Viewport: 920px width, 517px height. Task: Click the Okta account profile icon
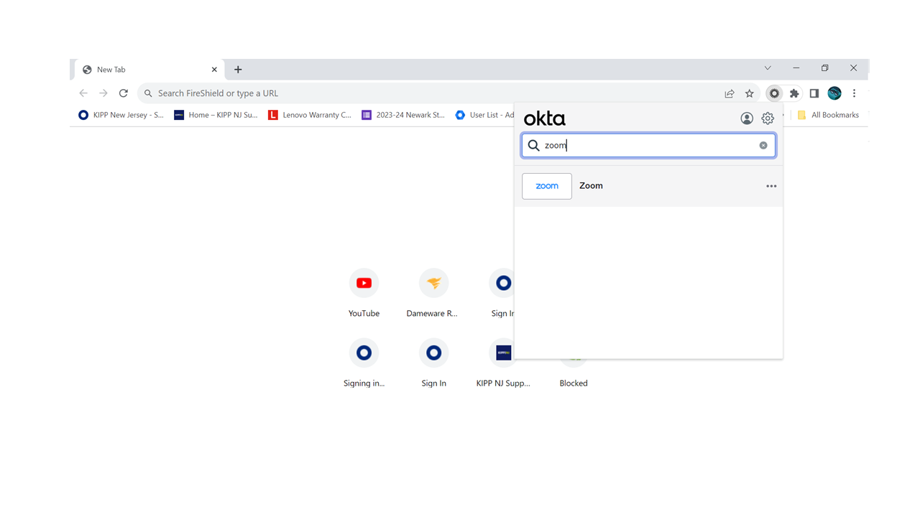[747, 118]
